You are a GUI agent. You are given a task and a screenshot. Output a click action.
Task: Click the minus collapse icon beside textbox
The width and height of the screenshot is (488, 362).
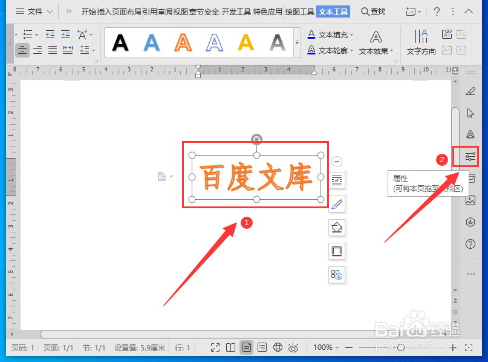(x=337, y=162)
